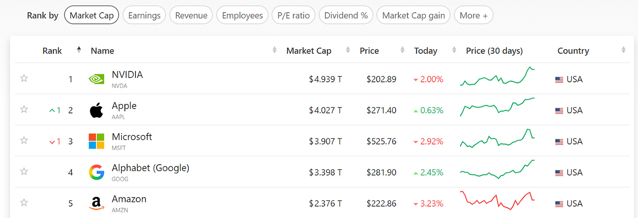Rank by Market Cap gain

[414, 15]
